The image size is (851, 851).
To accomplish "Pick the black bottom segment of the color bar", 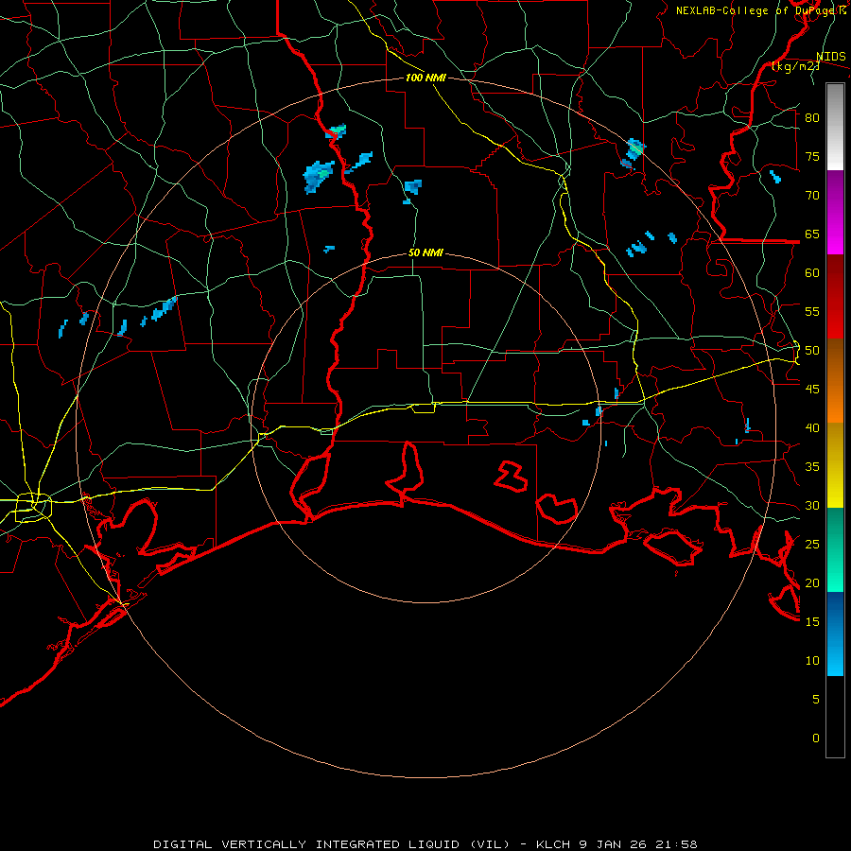I will click(x=835, y=717).
